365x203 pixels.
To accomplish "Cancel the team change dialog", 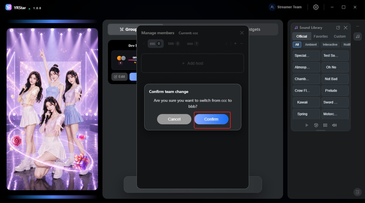I will pyautogui.click(x=174, y=119).
